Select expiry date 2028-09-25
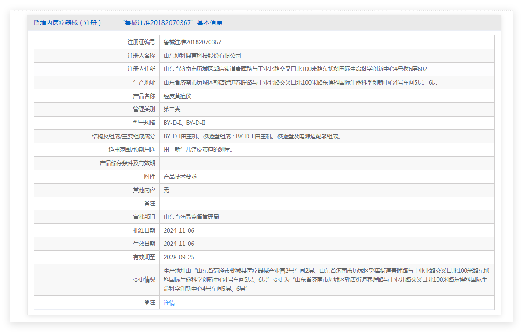This screenshot has width=523, height=332. pyautogui.click(x=179, y=257)
